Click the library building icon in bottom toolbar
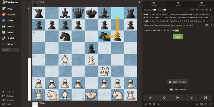The image size is (214, 107). coord(202,104)
